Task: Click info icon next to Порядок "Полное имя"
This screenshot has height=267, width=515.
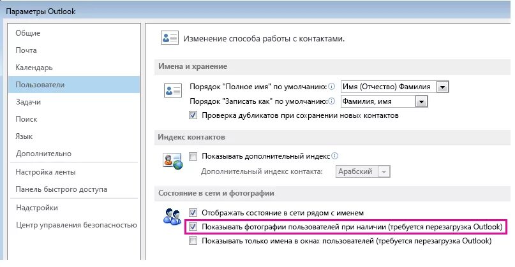Action: click(x=332, y=87)
